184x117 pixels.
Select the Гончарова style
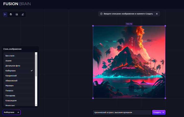coord(19,95)
